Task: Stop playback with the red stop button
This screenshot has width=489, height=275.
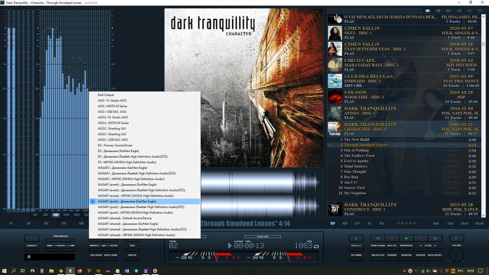Action: (x=420, y=239)
